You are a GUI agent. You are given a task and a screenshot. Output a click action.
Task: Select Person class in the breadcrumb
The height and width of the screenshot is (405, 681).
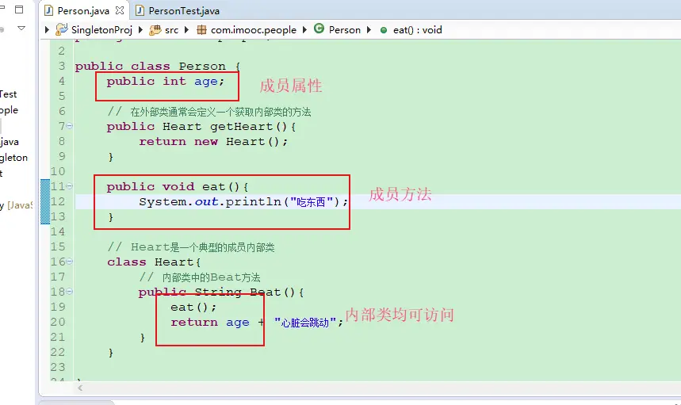344,30
